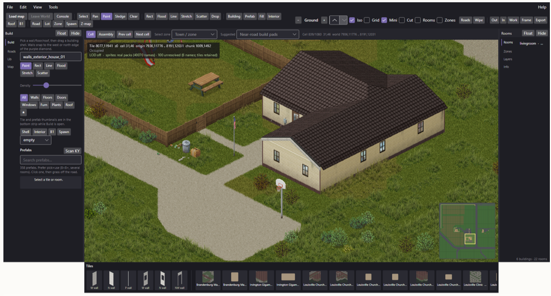
Task: Activate the Select tool in toolbar
Action: point(83,16)
